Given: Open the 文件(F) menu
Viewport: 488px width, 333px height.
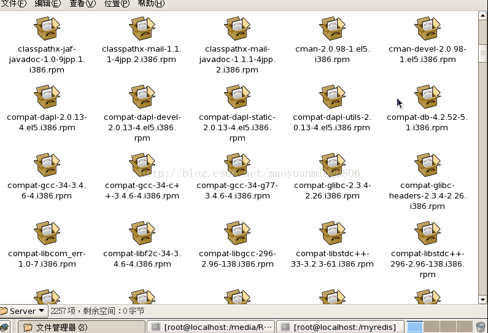Looking at the screenshot, I should tap(14, 4).
